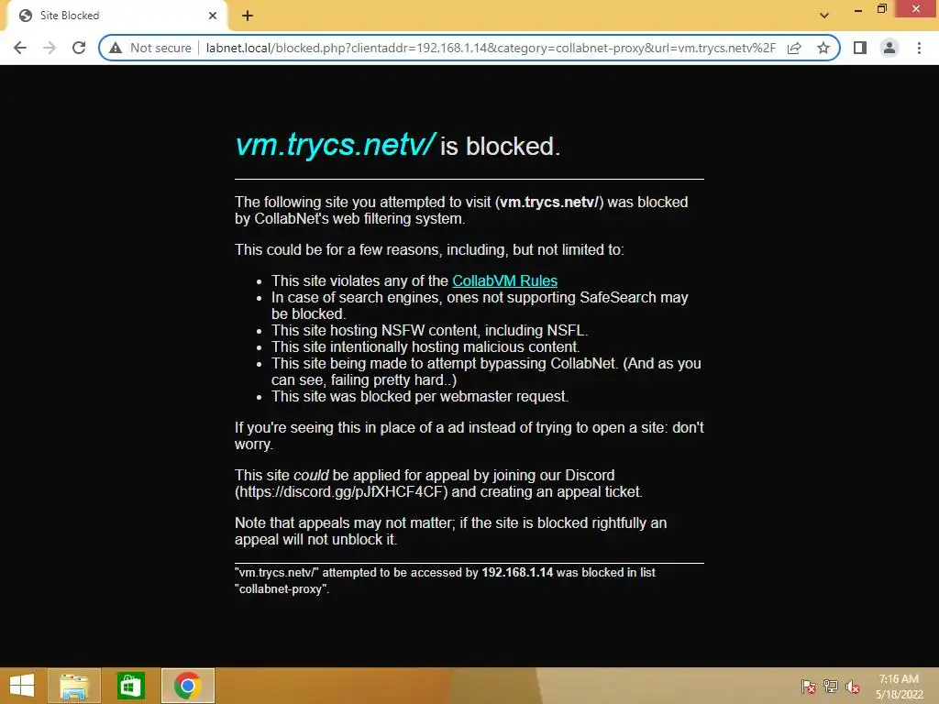Bookmark this tab with the star icon
This screenshot has height=704, width=939.
(823, 48)
